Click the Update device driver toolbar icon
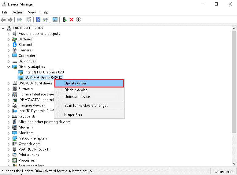The image size is (237, 175). [65, 20]
